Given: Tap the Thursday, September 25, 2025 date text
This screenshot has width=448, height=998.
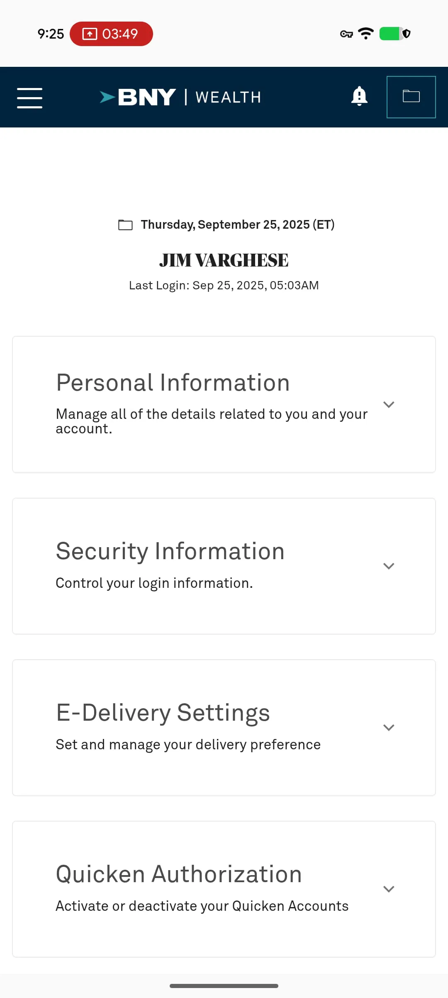Looking at the screenshot, I should (x=237, y=225).
